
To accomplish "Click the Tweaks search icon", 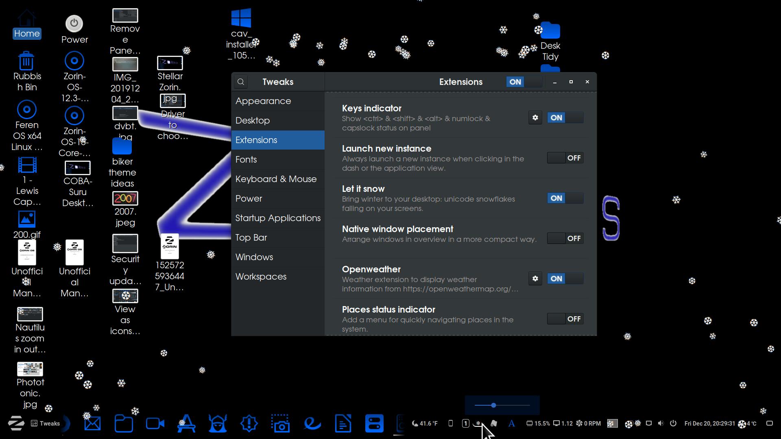I will (x=241, y=82).
